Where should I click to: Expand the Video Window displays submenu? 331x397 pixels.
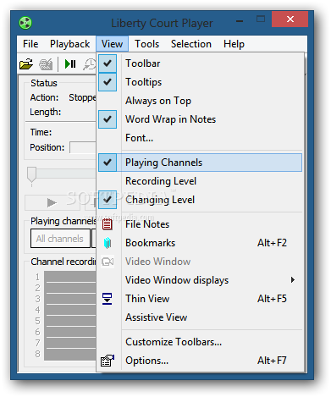point(201,280)
